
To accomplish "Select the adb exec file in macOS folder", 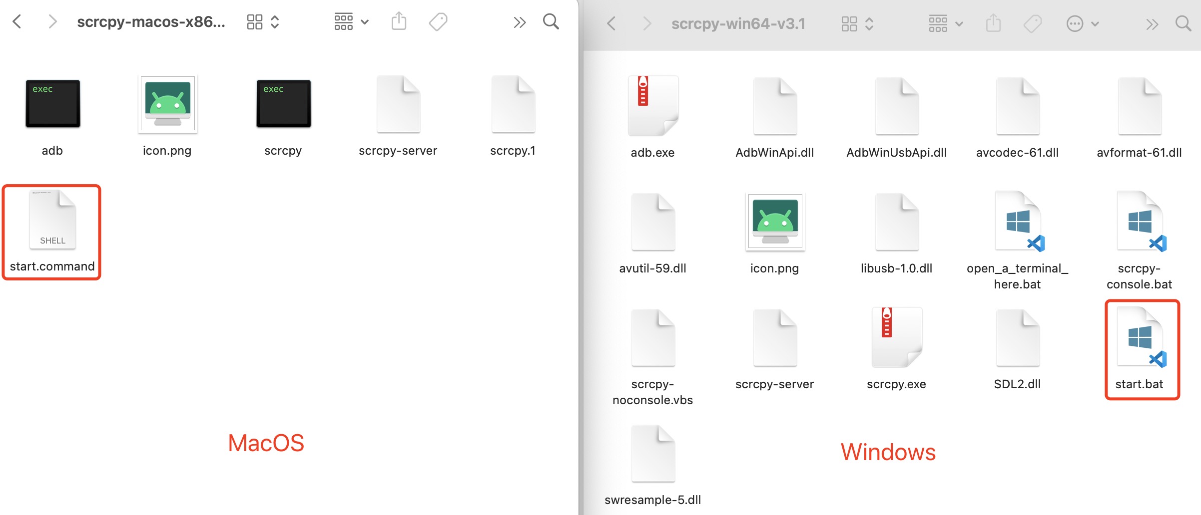I will (x=52, y=103).
